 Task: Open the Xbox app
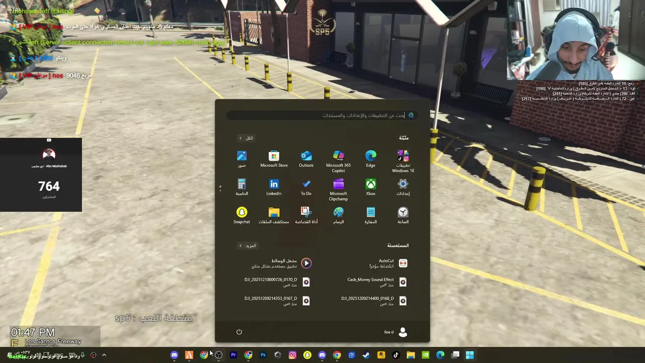(371, 187)
